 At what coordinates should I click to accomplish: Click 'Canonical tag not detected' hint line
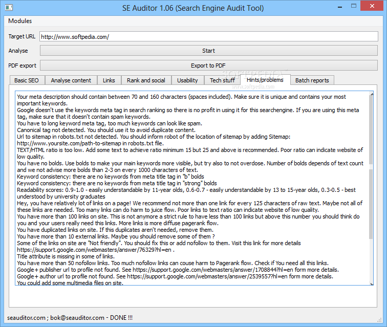coord(106,130)
